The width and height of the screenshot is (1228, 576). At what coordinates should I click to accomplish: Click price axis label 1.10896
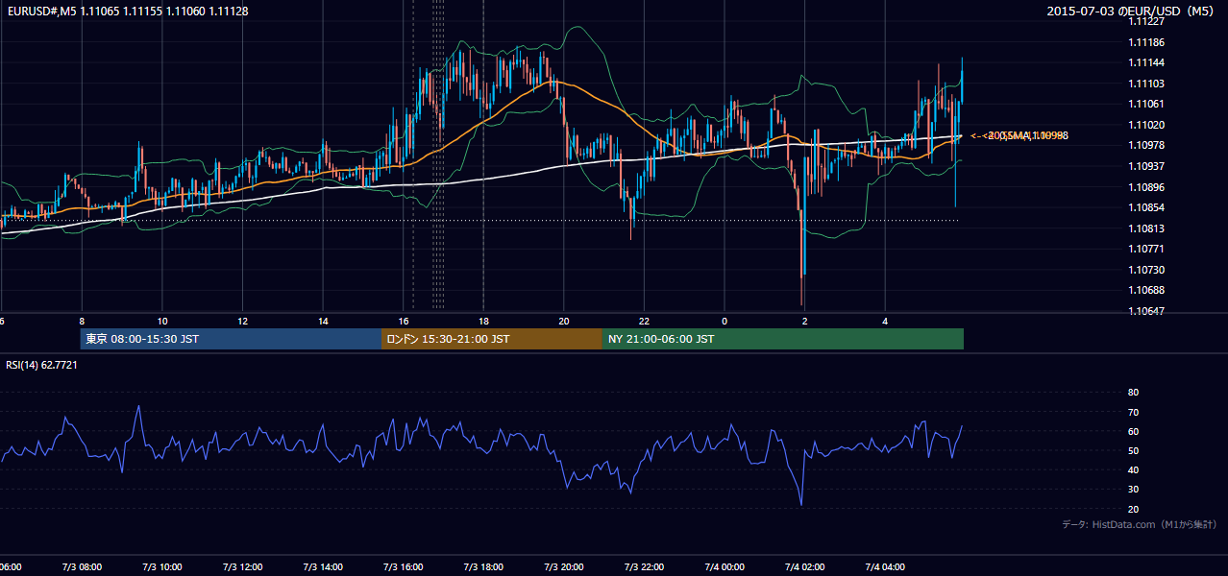pos(1147,188)
